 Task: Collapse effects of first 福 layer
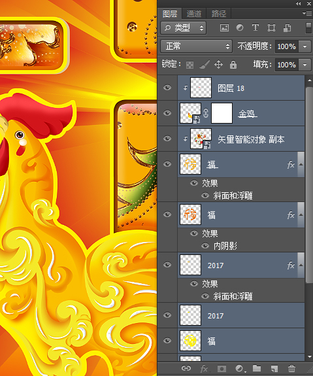[301, 165]
